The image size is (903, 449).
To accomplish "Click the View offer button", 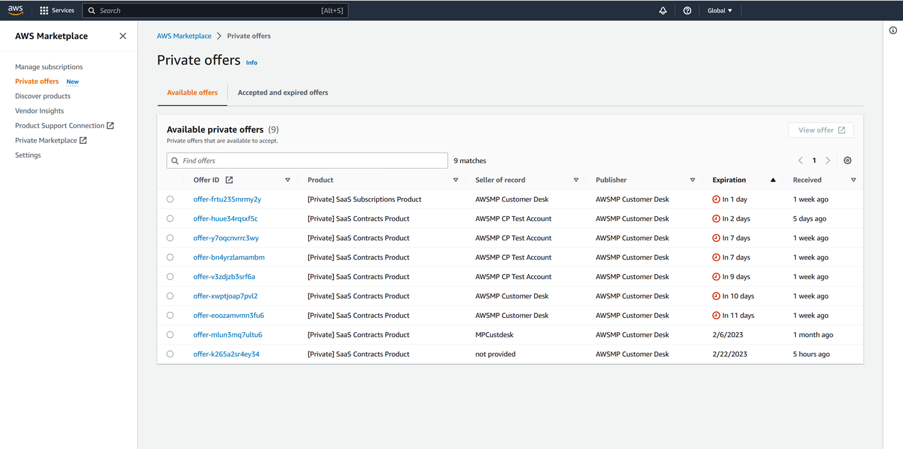I will [x=821, y=130].
